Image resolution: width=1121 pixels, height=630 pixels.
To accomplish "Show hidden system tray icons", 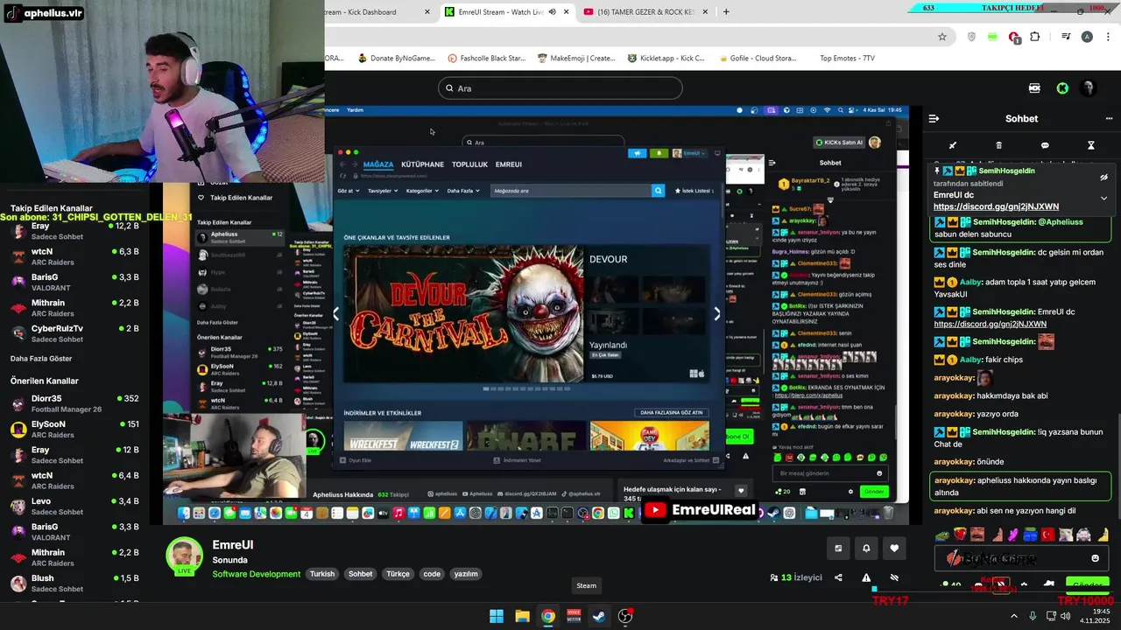I will (x=1014, y=616).
